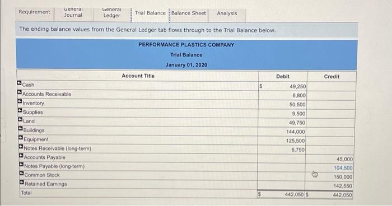Click the Performance Plastics Company heading
392x206 pixels.
(186, 45)
